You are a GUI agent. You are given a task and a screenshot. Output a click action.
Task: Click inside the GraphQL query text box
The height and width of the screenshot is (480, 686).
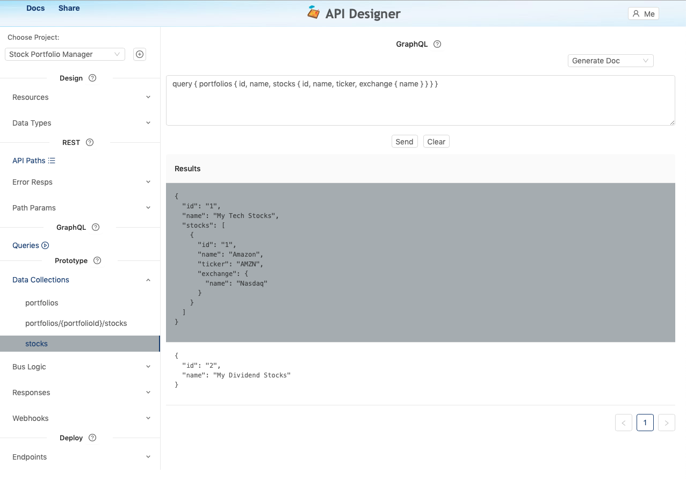pos(420,101)
